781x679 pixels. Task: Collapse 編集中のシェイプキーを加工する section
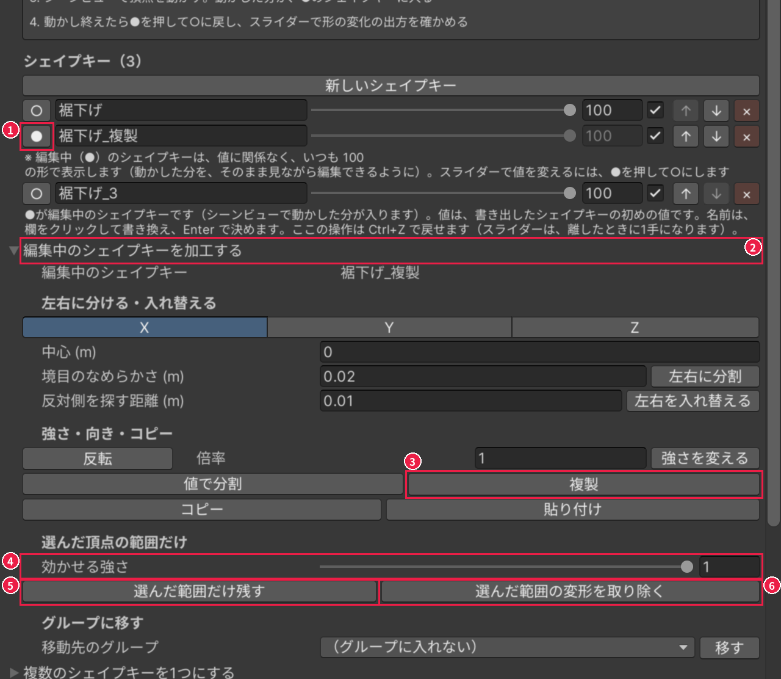coord(15,251)
